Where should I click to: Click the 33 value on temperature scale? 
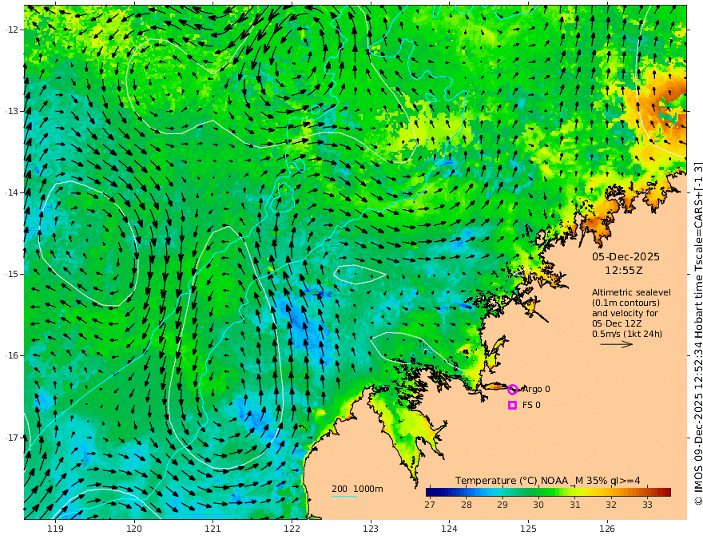tap(647, 505)
